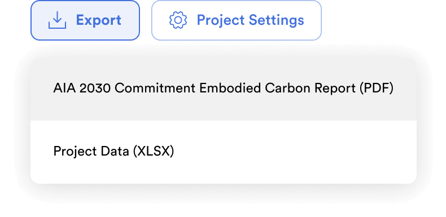Screen dimensions: 446x217
Task: Choose Project Data (XLSX) from the export menu
Action: tap(224, 152)
